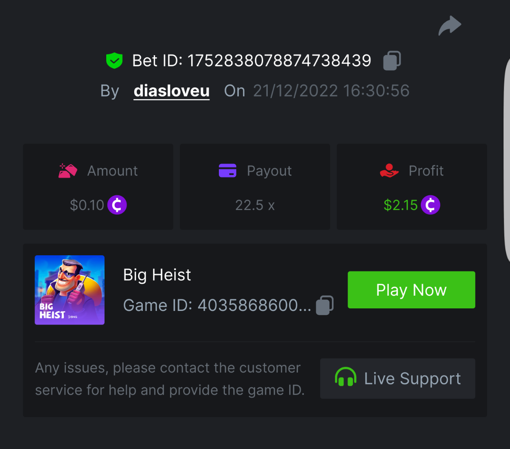The image size is (510, 449).
Task: Click the scrollbar handle on the right edge
Action: tap(507, 160)
